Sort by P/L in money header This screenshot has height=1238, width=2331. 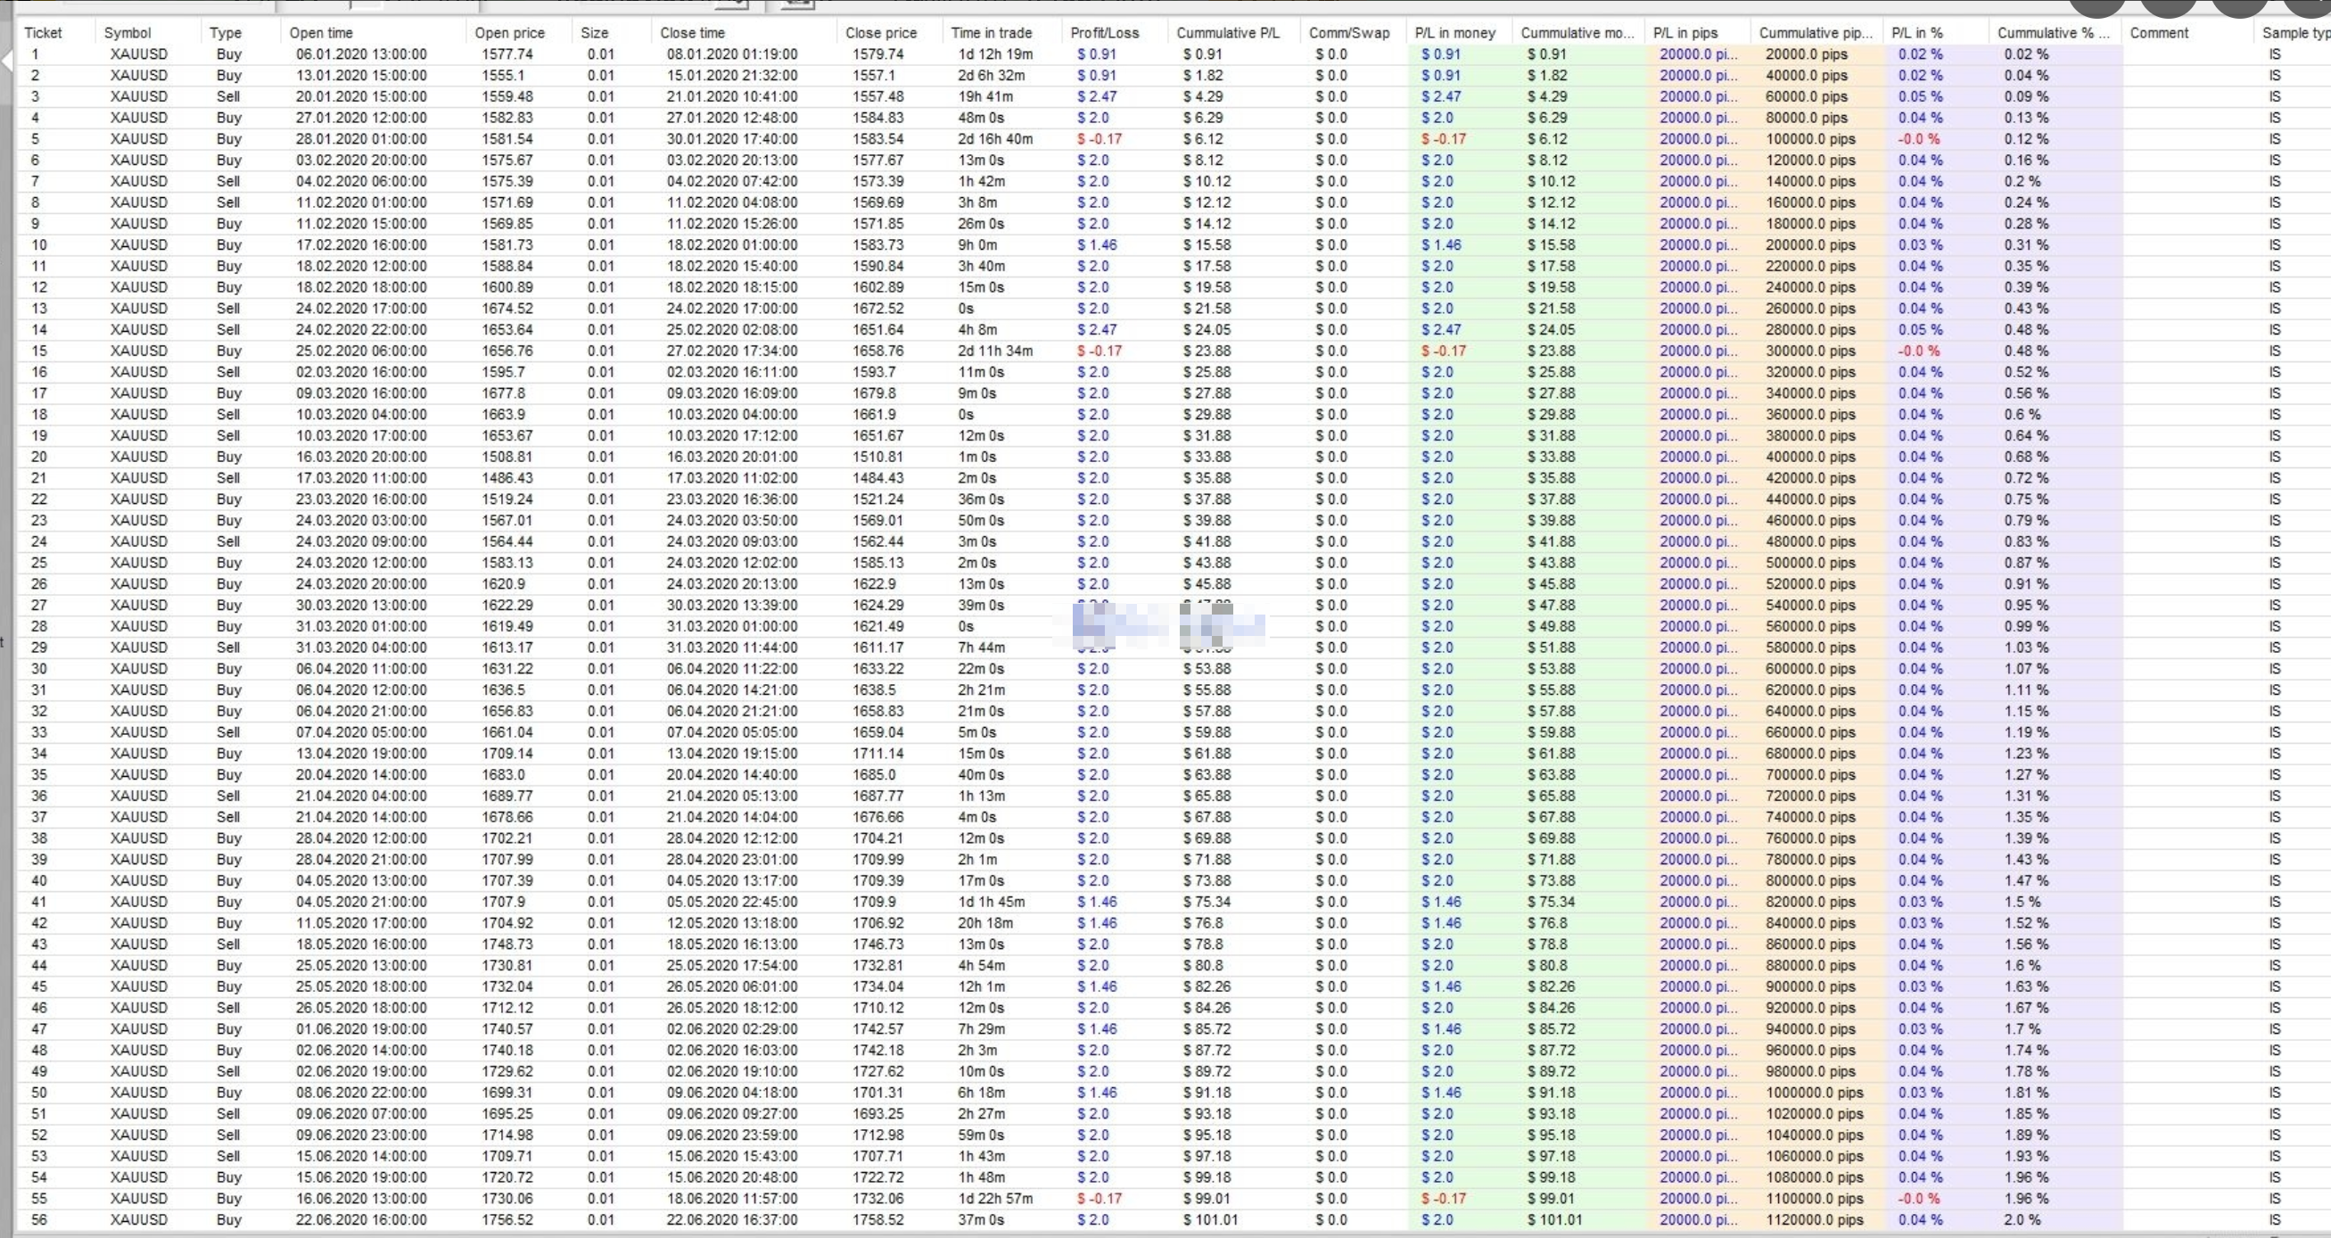tap(1454, 33)
